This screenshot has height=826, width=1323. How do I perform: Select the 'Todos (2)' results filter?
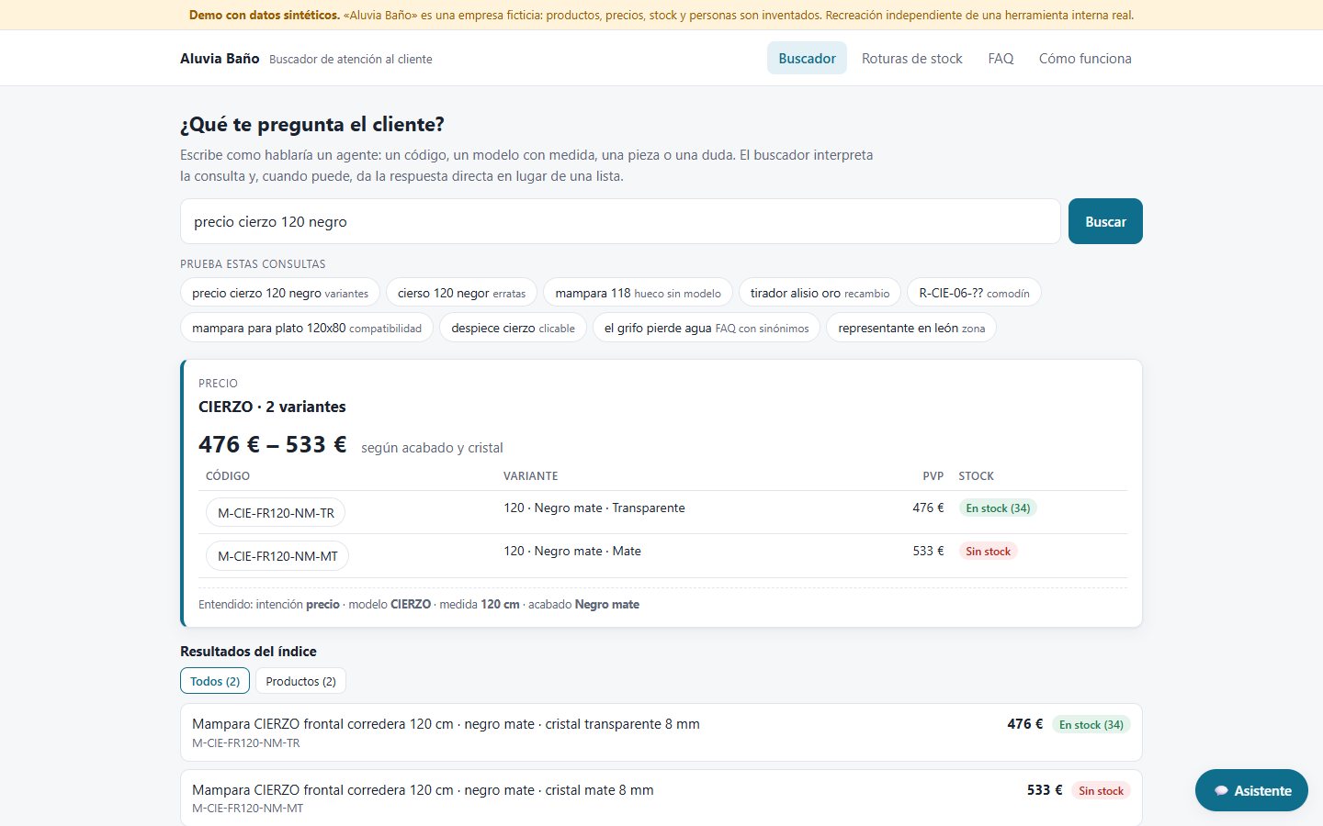(x=215, y=681)
